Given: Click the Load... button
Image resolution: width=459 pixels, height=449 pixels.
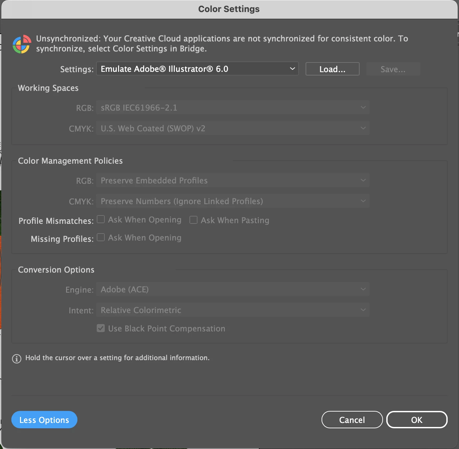Looking at the screenshot, I should pyautogui.click(x=333, y=69).
